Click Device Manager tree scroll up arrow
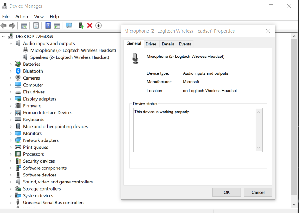Image resolution: width=299 pixels, height=213 pixels. click(x=294, y=36)
